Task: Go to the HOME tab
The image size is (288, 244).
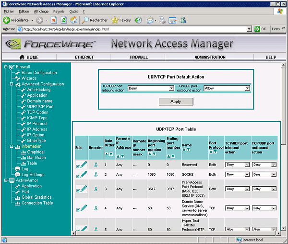Action: (x=29, y=57)
